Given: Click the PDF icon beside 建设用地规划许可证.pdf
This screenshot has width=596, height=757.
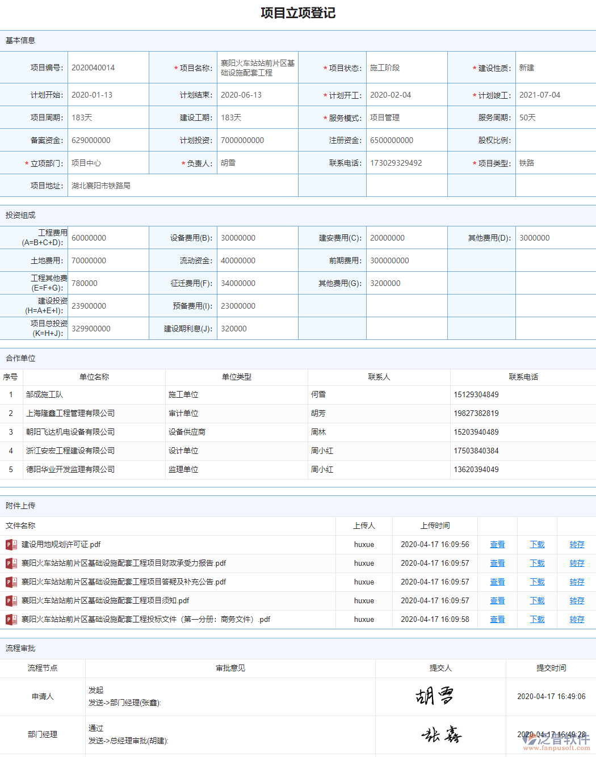Looking at the screenshot, I should pyautogui.click(x=10, y=544).
